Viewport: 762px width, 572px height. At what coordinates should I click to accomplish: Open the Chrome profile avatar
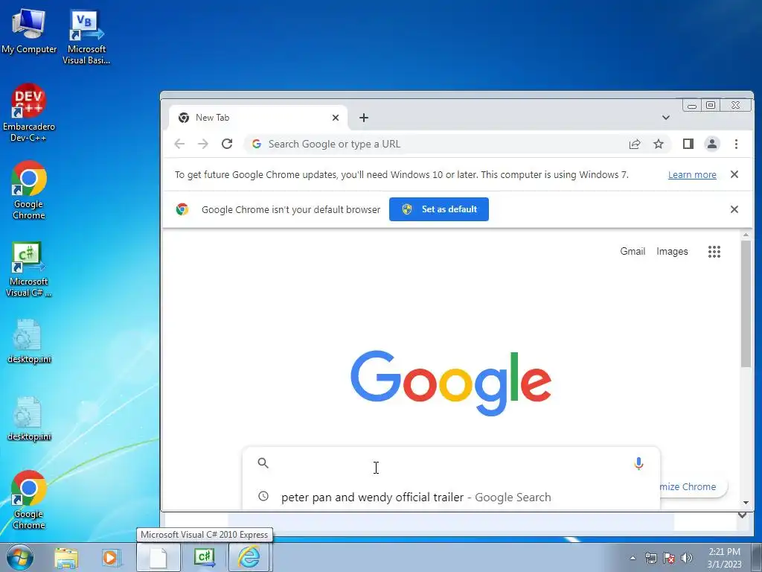[x=712, y=144]
